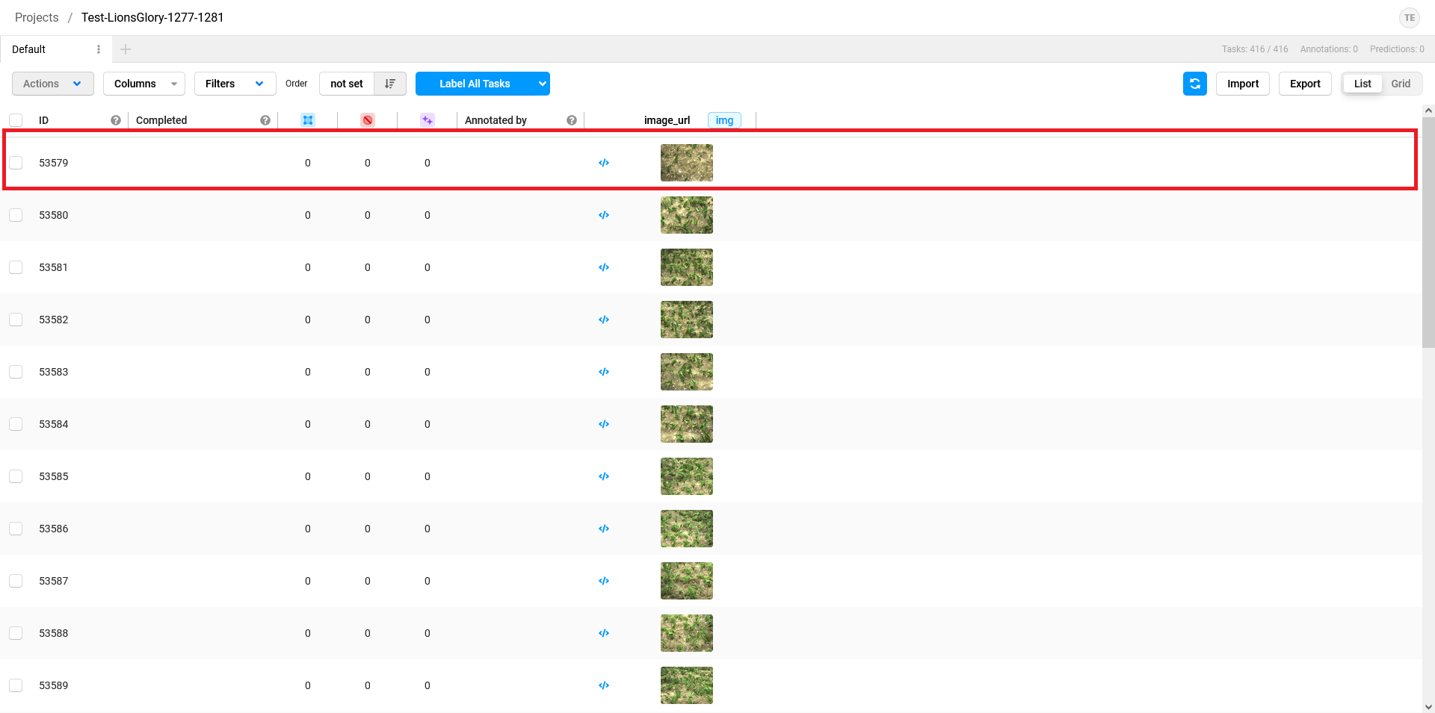Open the Actions dropdown
Image resolution: width=1435 pixels, height=713 pixels.
point(52,84)
